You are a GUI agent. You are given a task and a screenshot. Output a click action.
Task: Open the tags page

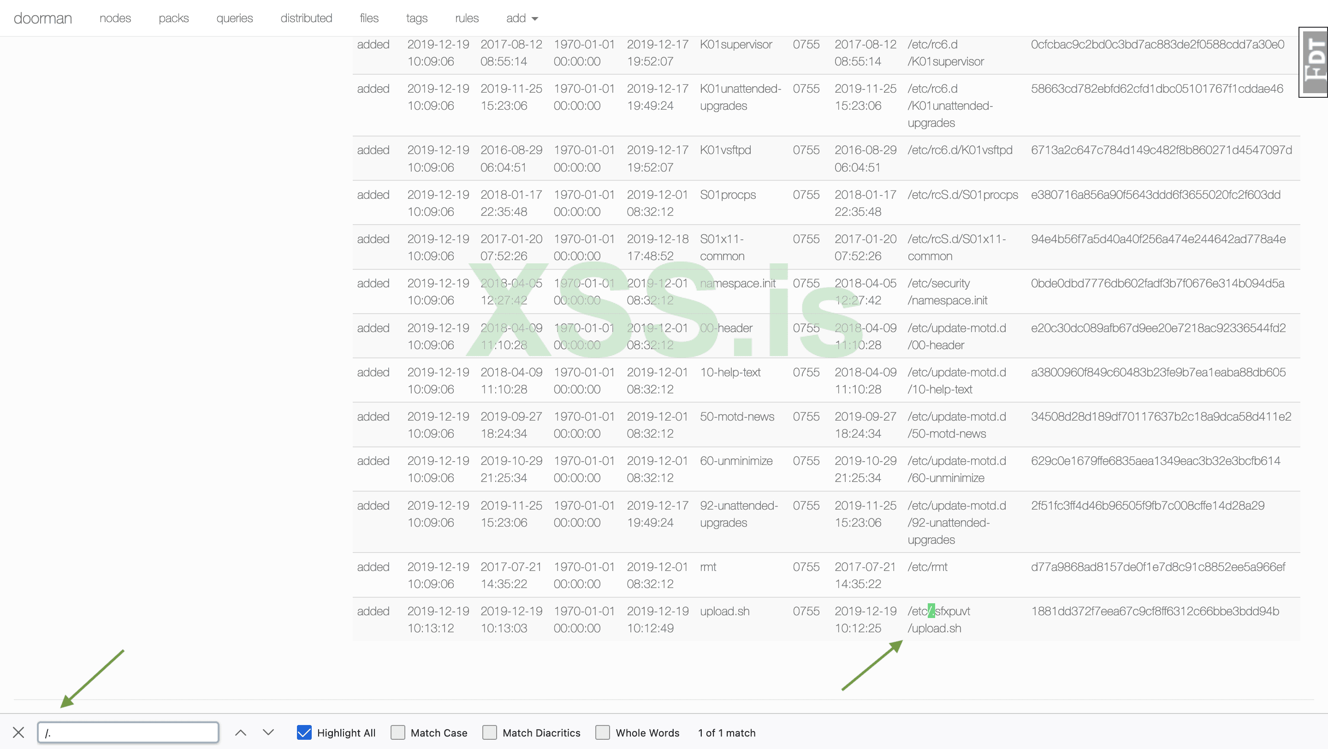click(416, 18)
